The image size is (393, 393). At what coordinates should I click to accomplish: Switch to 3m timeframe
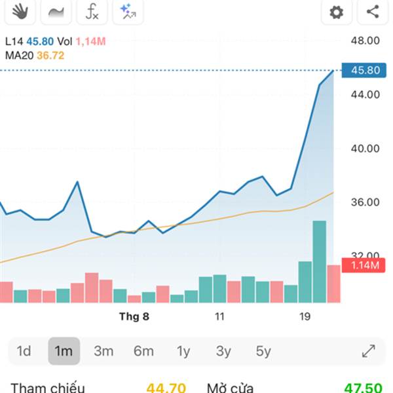103,351
